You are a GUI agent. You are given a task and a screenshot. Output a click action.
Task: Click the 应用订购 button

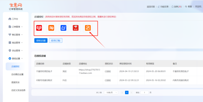tap(56, 41)
